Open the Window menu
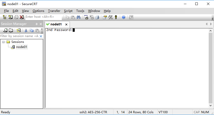Image resolution: width=214 pixels, height=115 pixels. (94, 11)
